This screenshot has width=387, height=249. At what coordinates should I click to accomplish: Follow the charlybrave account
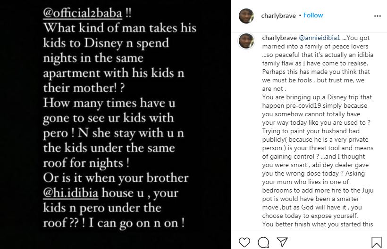tap(313, 16)
